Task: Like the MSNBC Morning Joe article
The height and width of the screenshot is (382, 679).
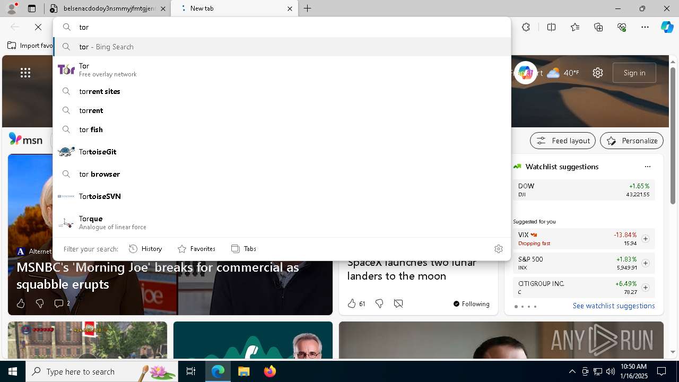Action: coord(21,303)
